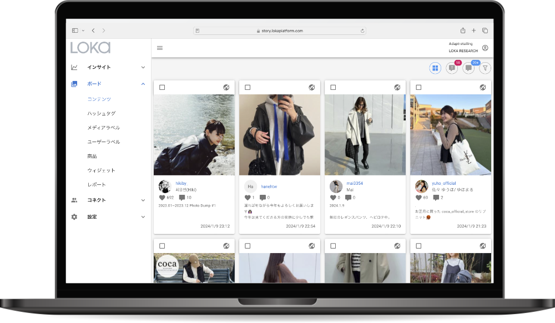Collapse the ボード sidebar section
The width and height of the screenshot is (555, 323).
[x=143, y=84]
